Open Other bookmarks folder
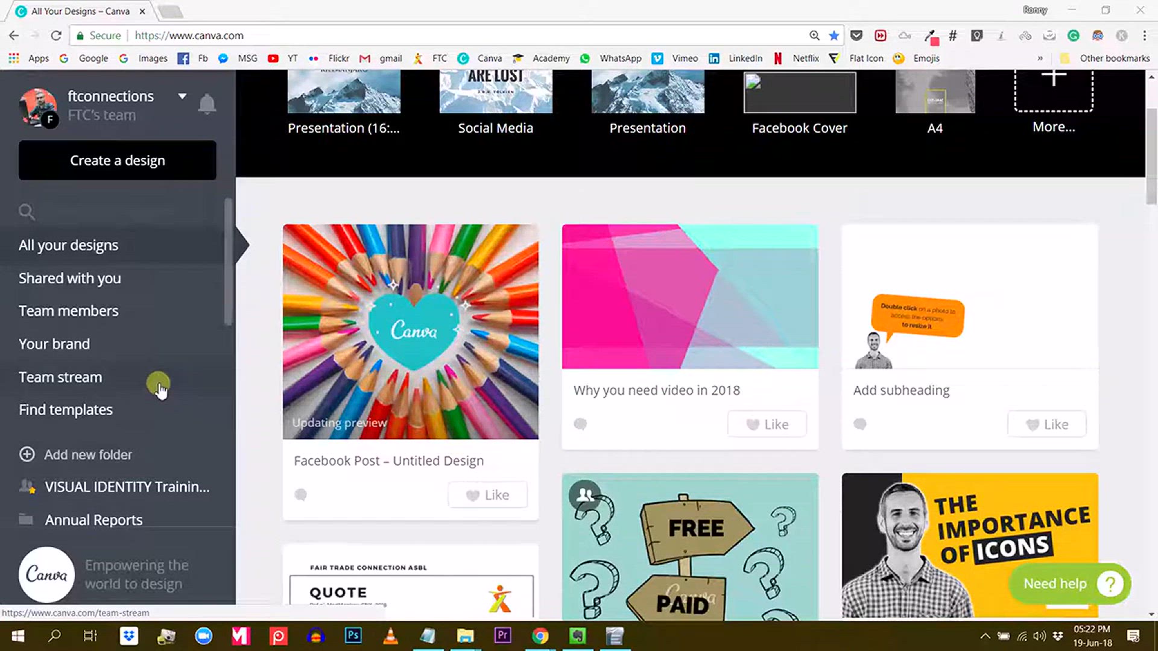Viewport: 1158px width, 651px height. 1105,58
